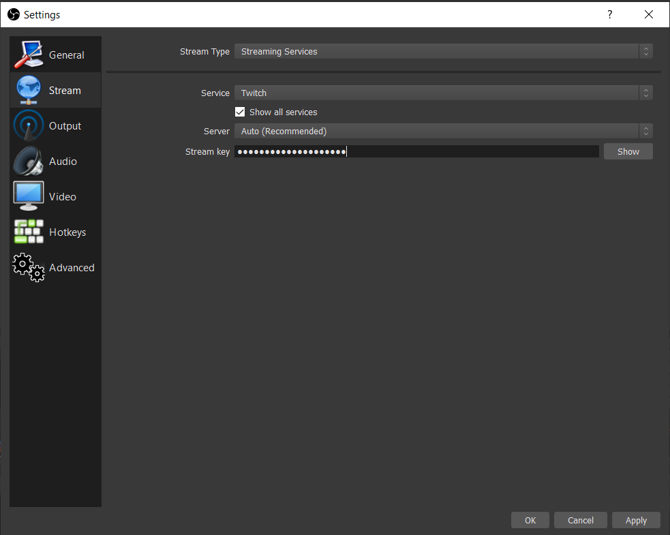This screenshot has width=670, height=535.
Task: Switch to the Video label tab
Action: 63,197
